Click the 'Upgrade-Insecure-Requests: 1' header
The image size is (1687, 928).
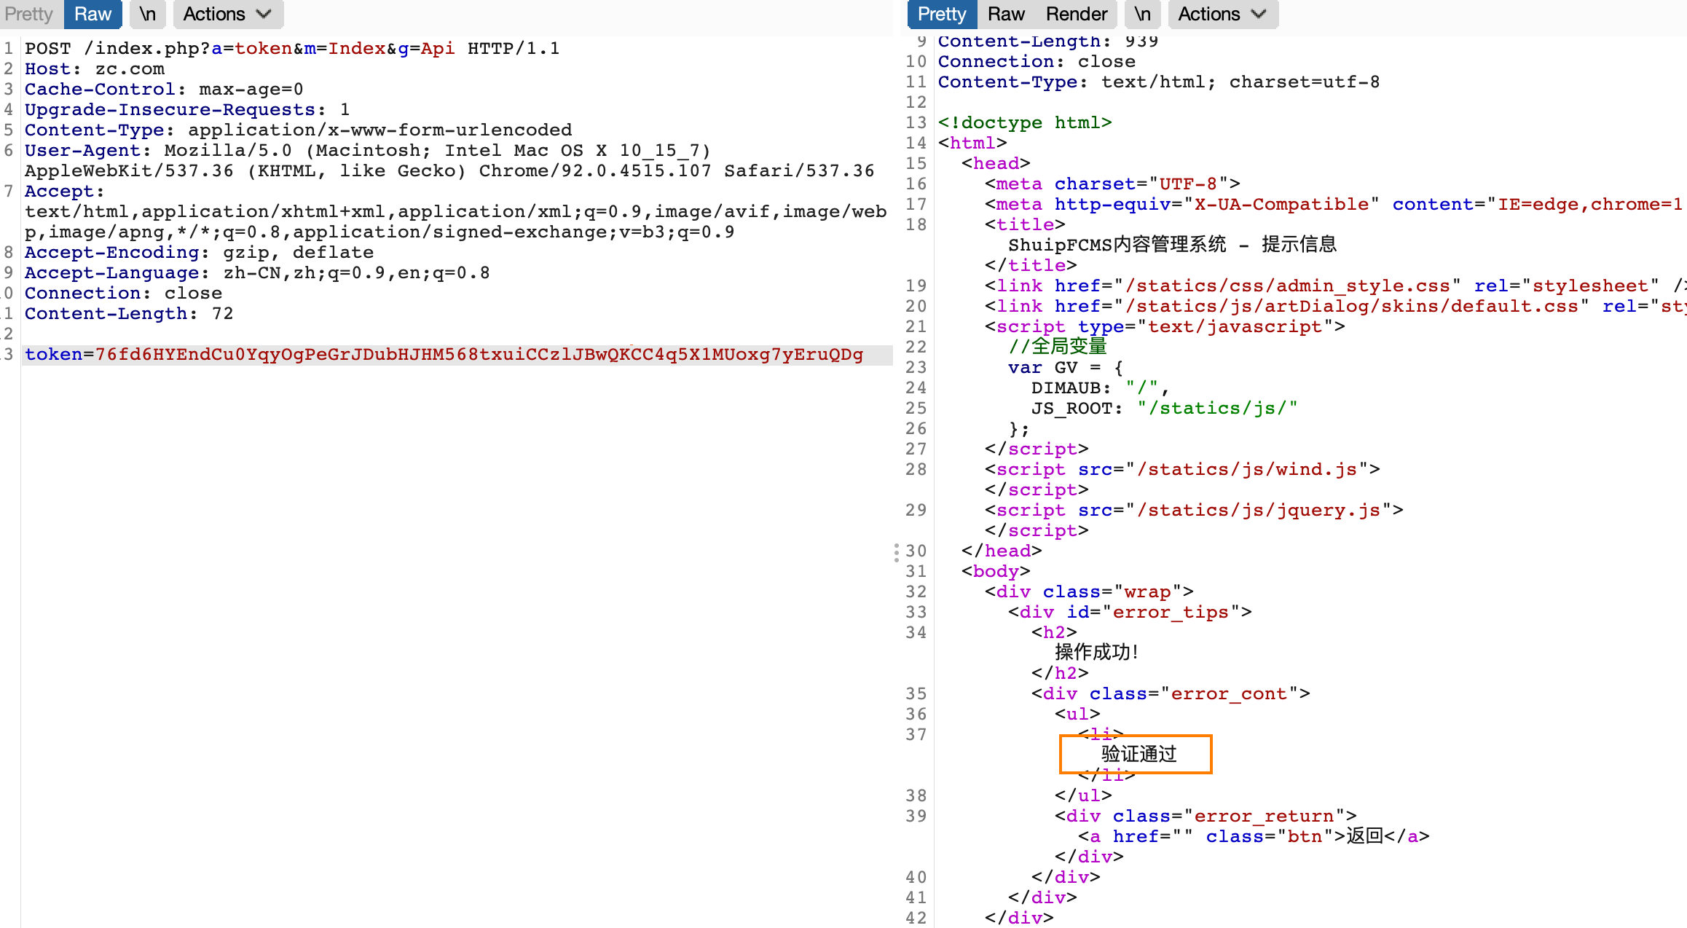click(x=187, y=110)
